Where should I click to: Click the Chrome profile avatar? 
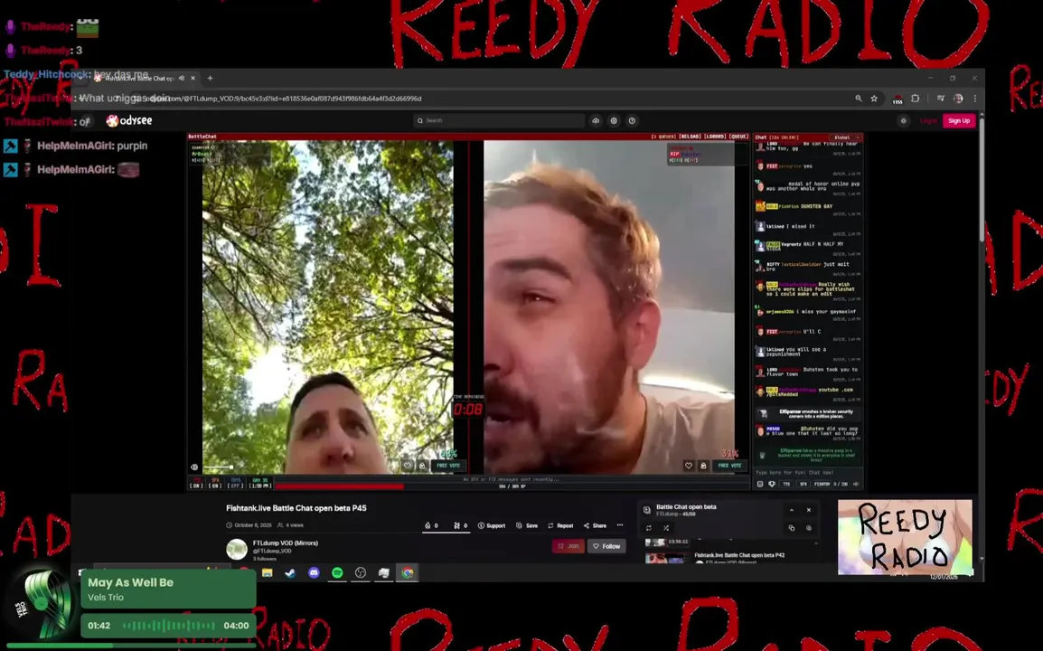pos(958,99)
